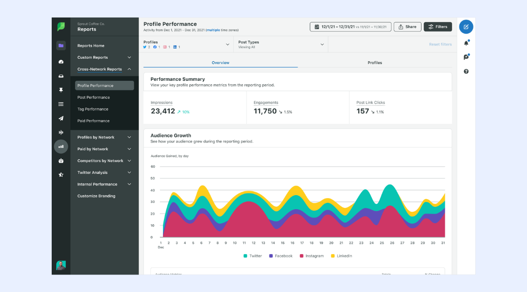Viewport: 527px width, 292px height.
Task: Select Profile Performance report
Action: click(104, 86)
